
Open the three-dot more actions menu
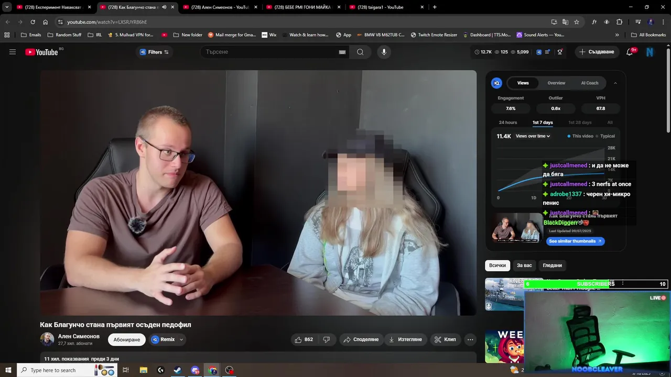470,339
